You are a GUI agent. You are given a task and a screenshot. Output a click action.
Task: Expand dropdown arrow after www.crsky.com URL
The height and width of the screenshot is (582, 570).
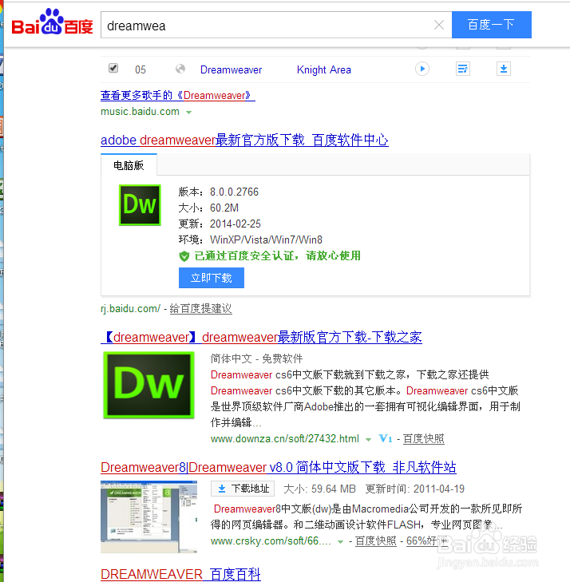340,542
